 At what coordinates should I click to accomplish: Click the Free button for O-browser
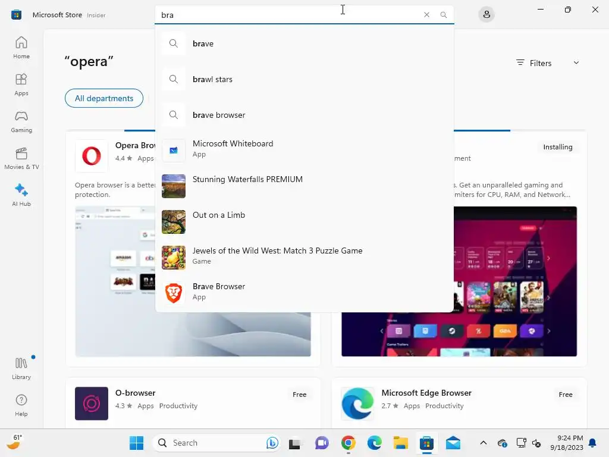tap(300, 395)
